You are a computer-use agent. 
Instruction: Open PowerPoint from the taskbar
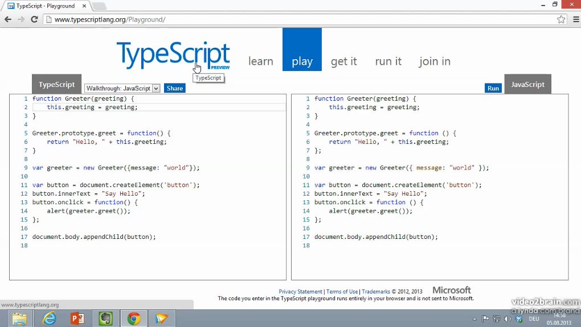click(77, 318)
